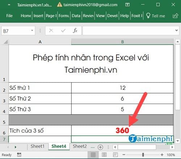Open the Foxit ribbon tab

coord(137,16)
